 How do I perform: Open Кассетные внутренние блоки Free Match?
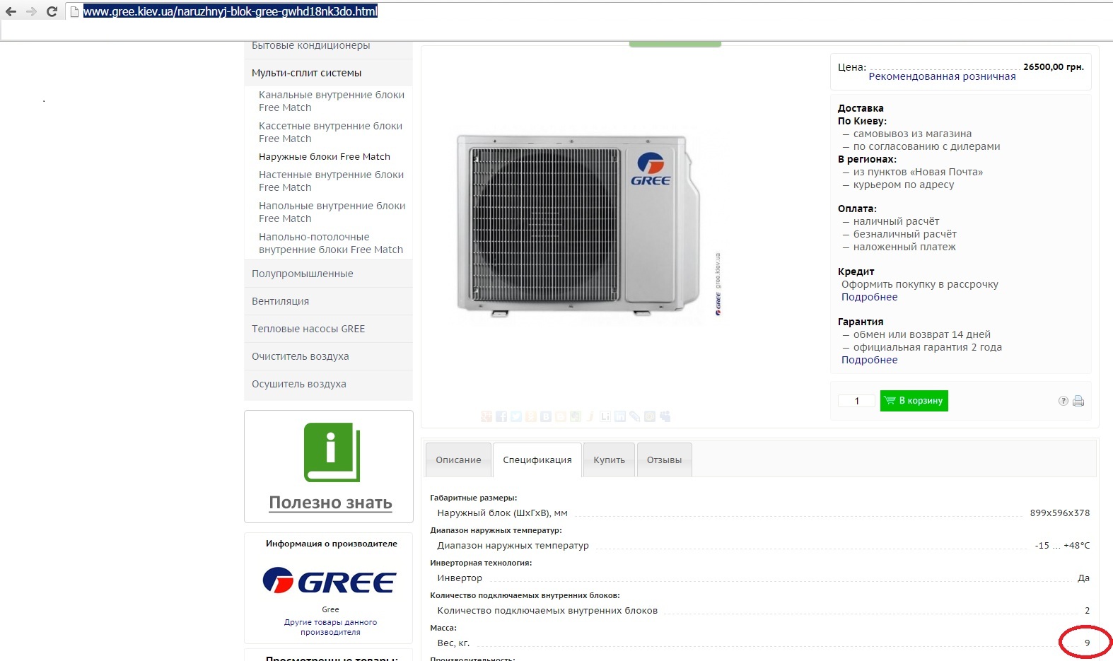click(330, 132)
